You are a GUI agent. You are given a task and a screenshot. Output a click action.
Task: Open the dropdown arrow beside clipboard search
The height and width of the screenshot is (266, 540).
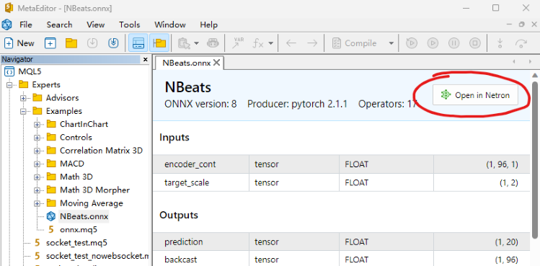coord(196,43)
